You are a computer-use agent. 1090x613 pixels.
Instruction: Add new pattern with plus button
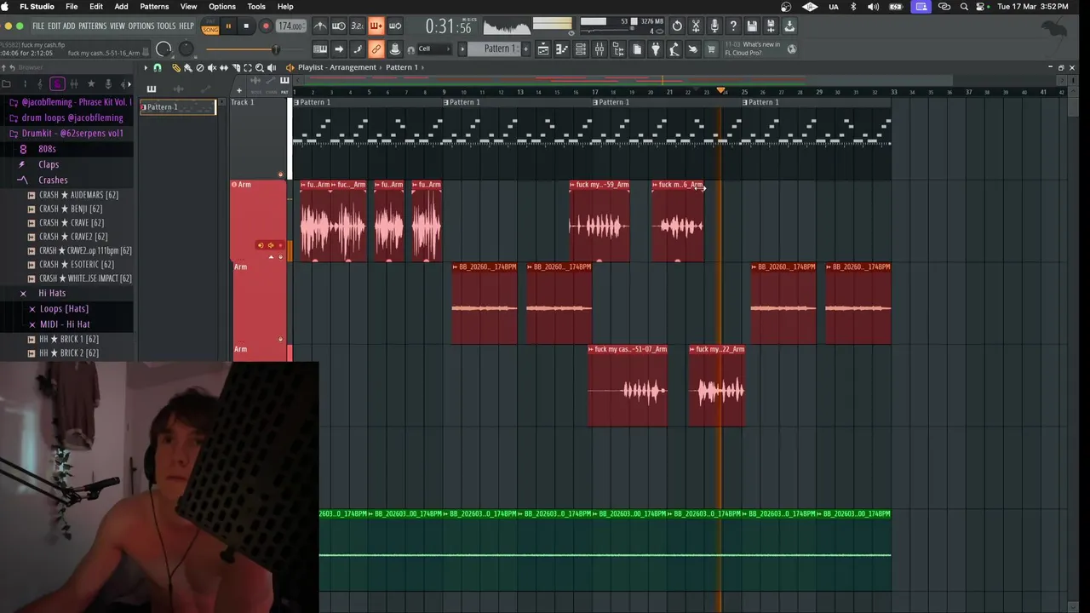pyautogui.click(x=525, y=49)
